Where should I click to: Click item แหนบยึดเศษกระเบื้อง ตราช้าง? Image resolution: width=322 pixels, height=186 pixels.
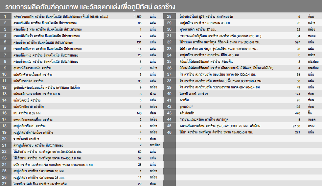(33, 120)
